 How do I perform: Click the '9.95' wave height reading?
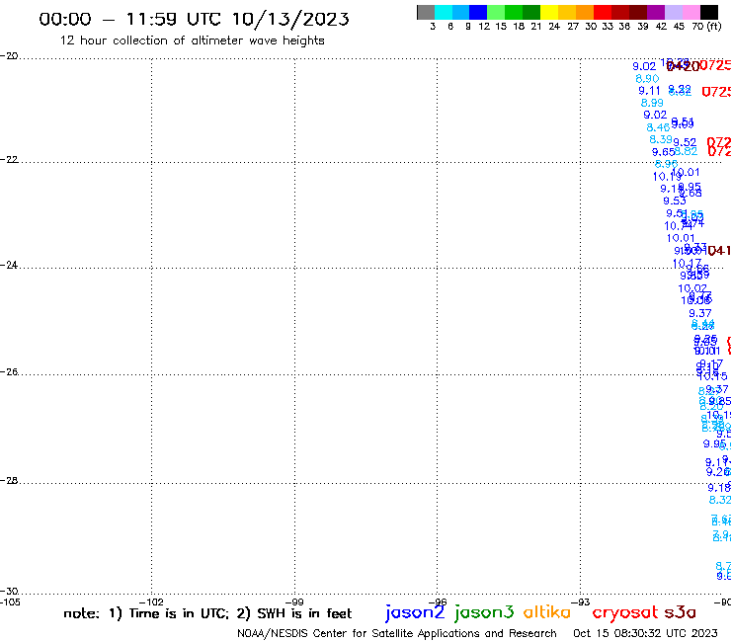tap(714, 443)
